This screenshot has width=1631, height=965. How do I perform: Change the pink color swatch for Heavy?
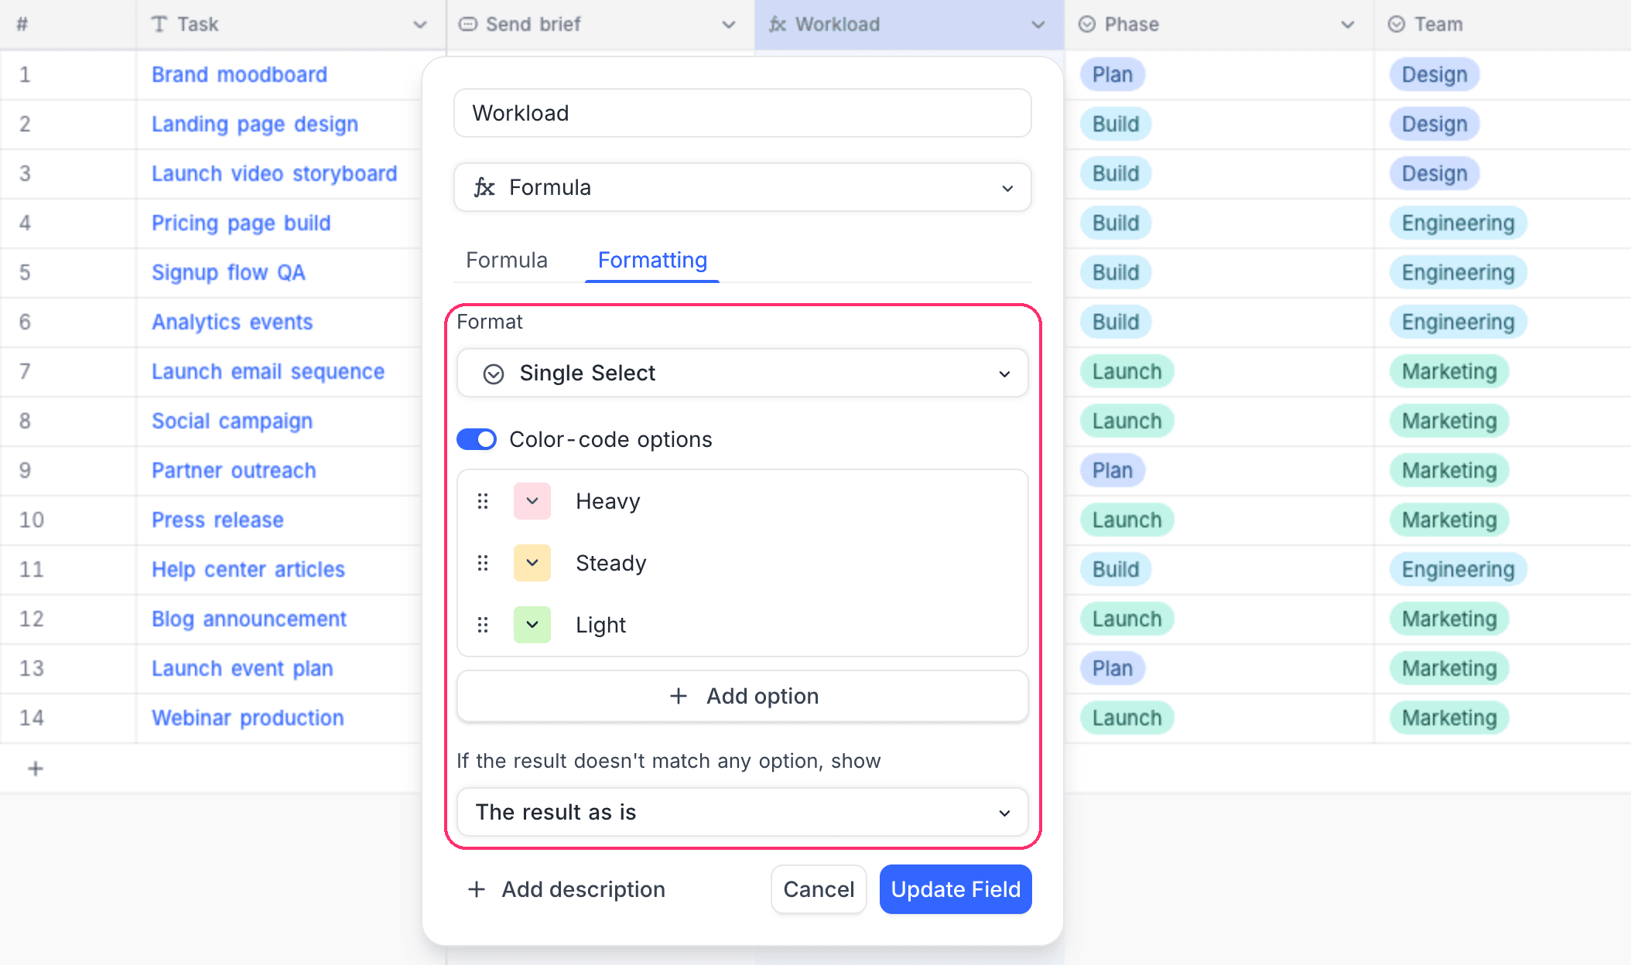[x=532, y=501]
